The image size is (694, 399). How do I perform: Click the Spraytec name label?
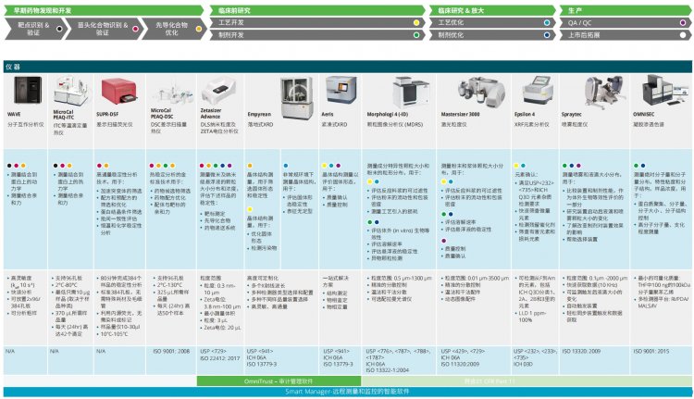point(572,114)
